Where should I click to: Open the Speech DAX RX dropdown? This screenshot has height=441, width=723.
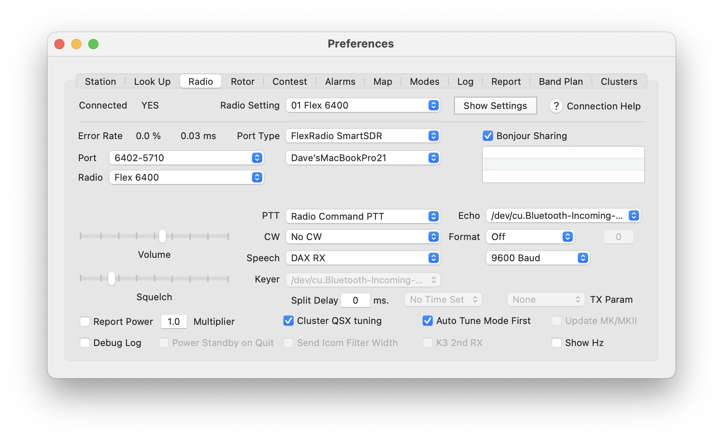363,258
